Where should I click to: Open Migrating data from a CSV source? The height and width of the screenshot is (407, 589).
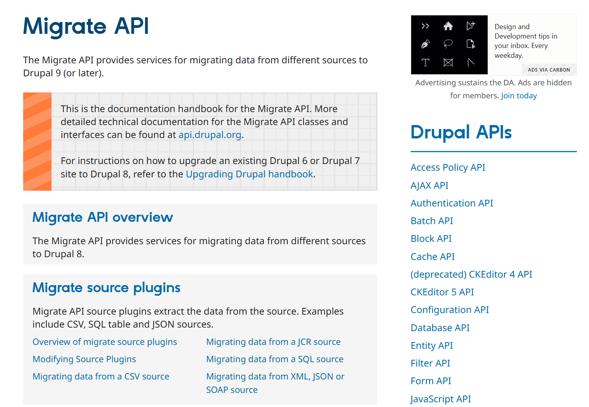click(x=101, y=377)
